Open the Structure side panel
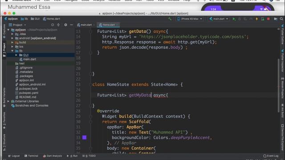Viewport: 285px width, 160px height. click(4, 142)
